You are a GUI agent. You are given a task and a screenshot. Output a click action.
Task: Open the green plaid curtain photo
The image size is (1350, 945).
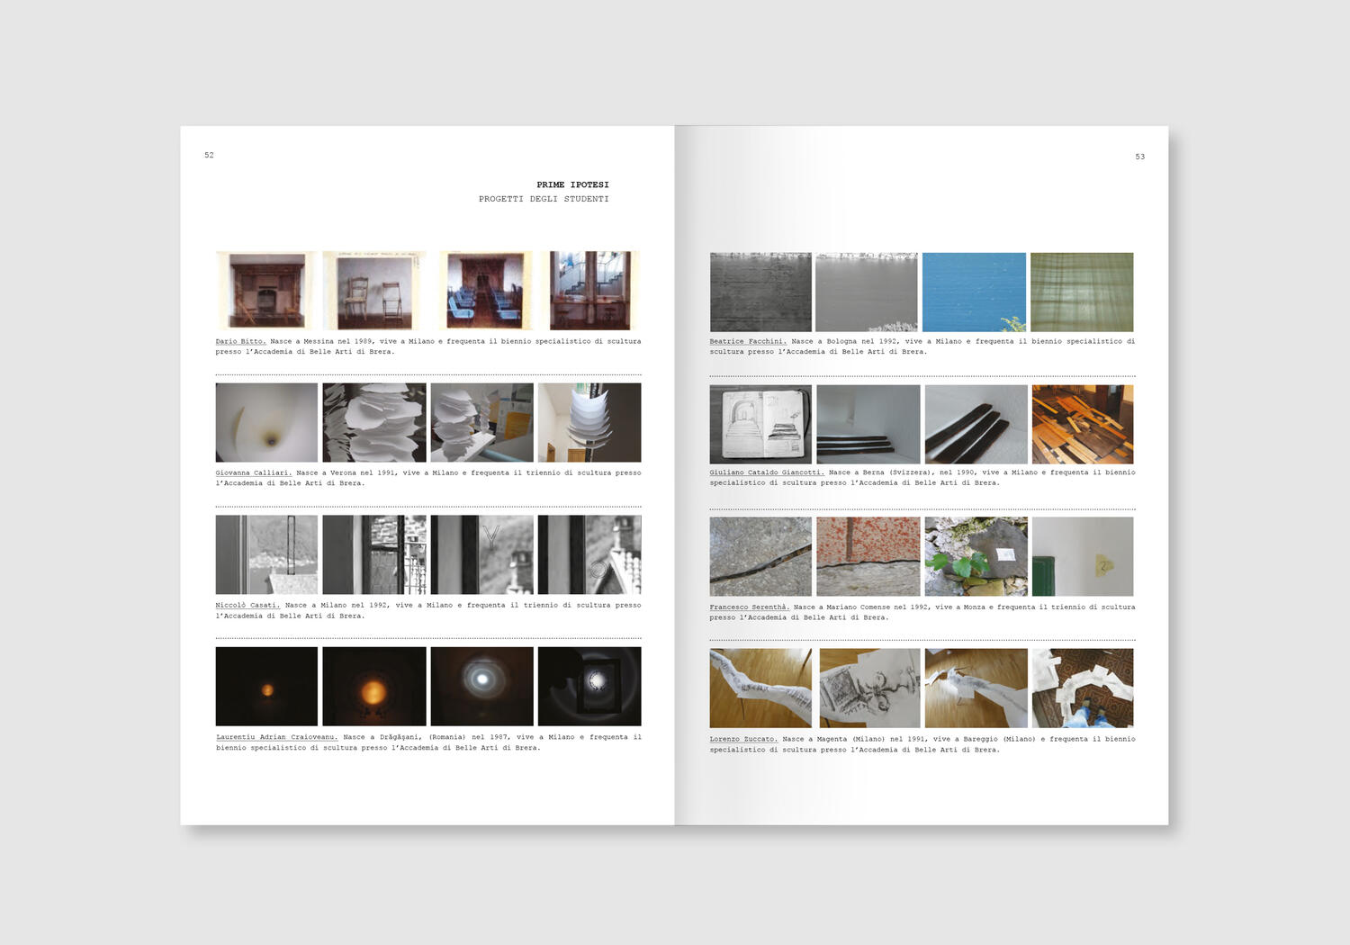point(1082,292)
